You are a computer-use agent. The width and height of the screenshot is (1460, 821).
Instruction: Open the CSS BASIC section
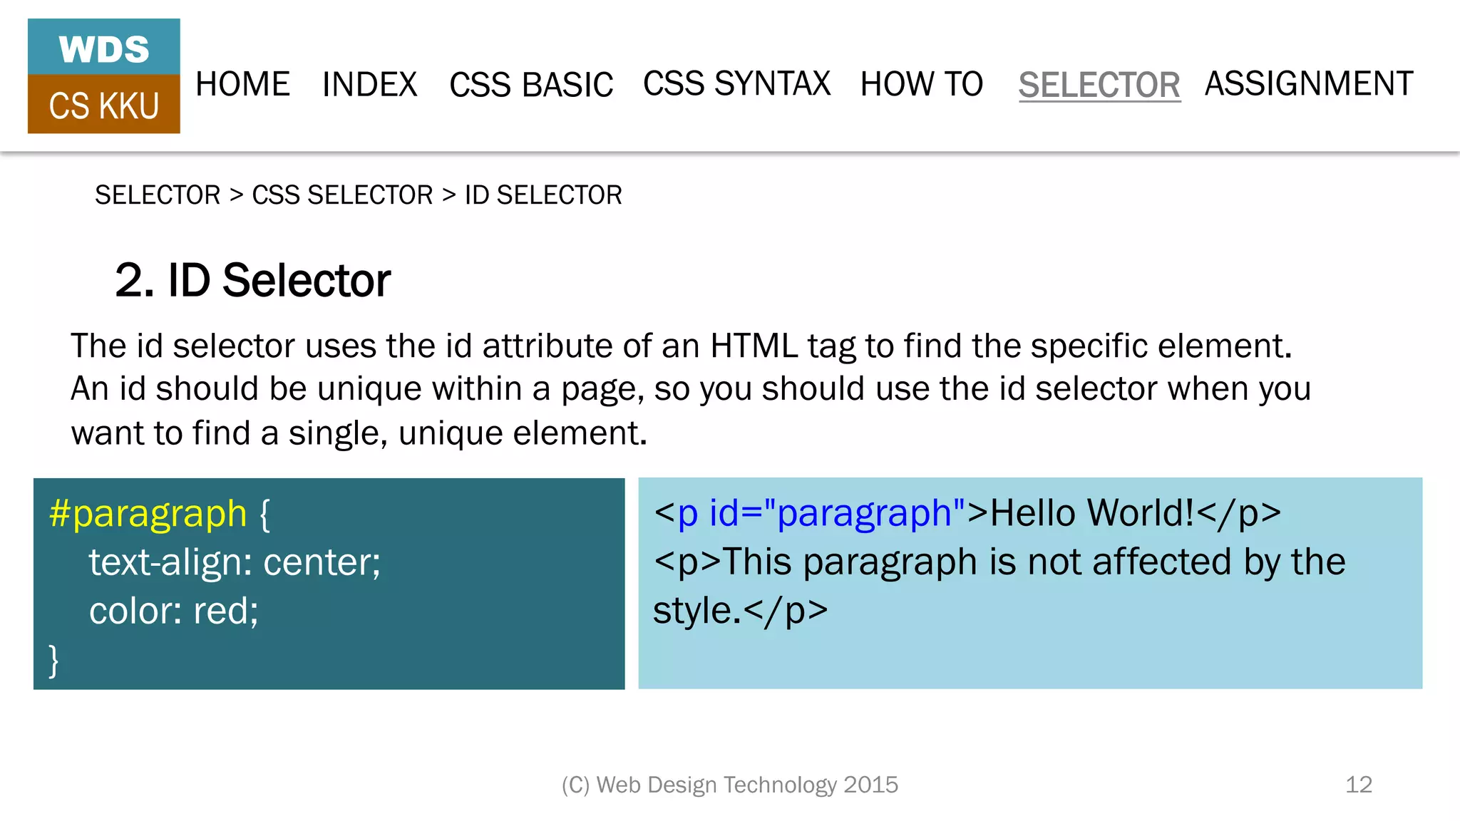(x=531, y=84)
